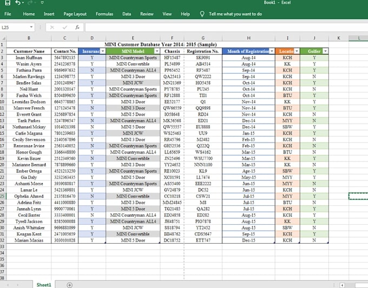Open the File menu
368x288 pixels.
(8, 14)
